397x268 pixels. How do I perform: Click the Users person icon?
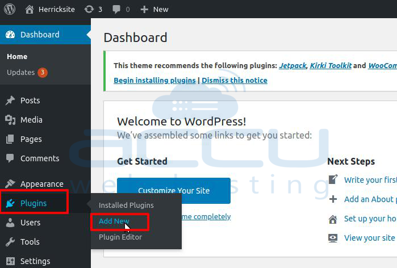(10, 223)
